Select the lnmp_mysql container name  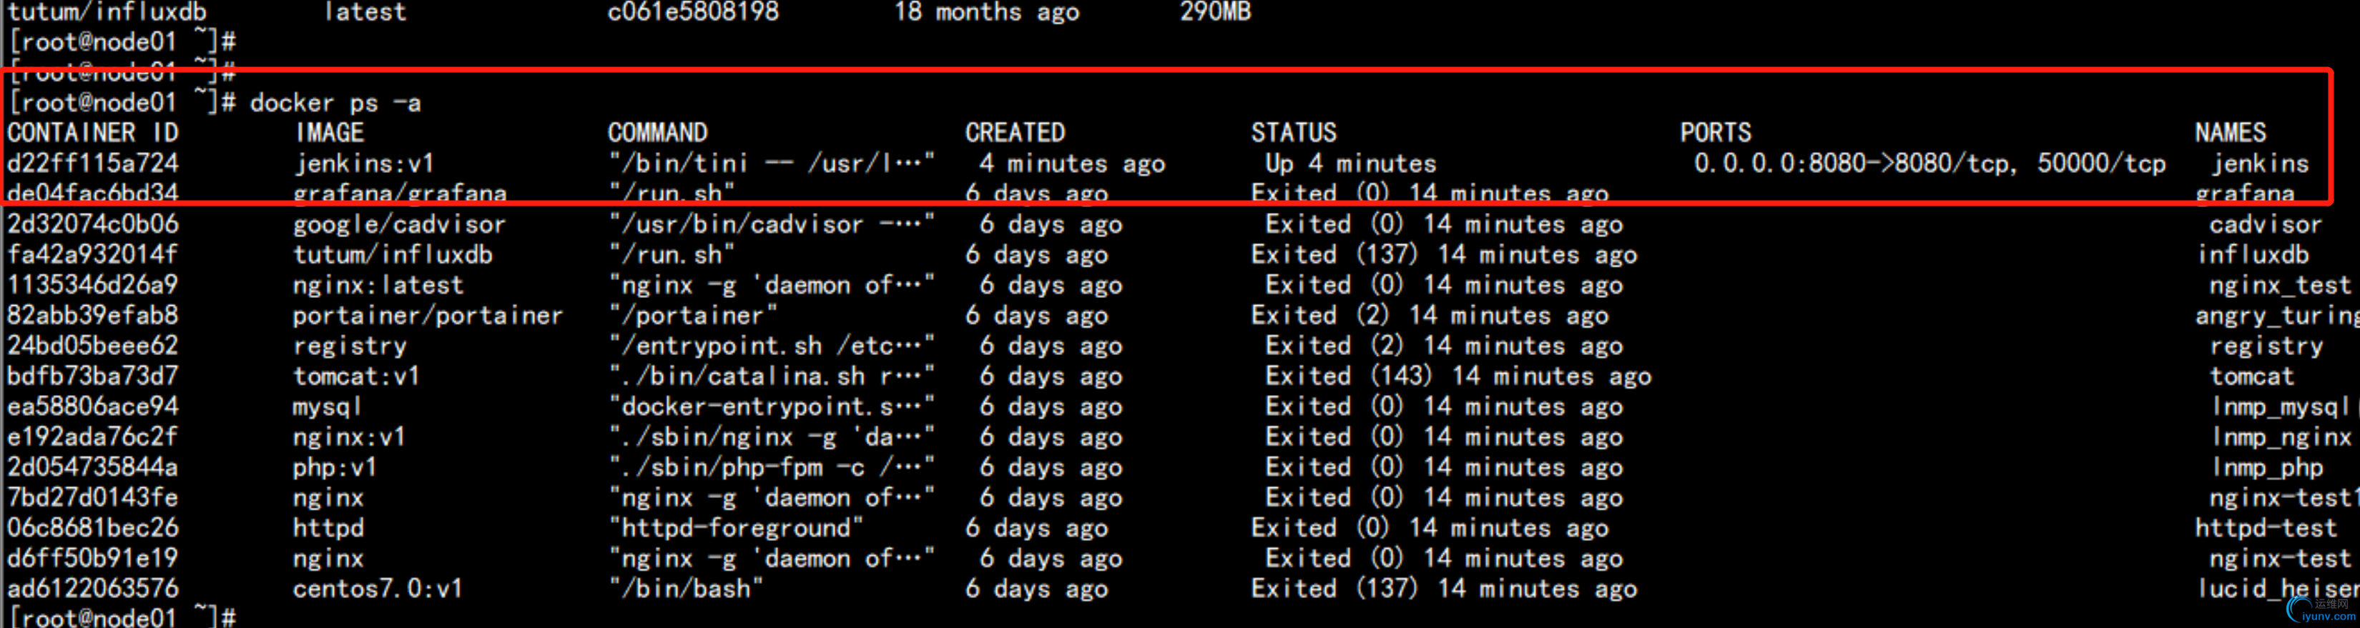pyautogui.click(x=2281, y=406)
